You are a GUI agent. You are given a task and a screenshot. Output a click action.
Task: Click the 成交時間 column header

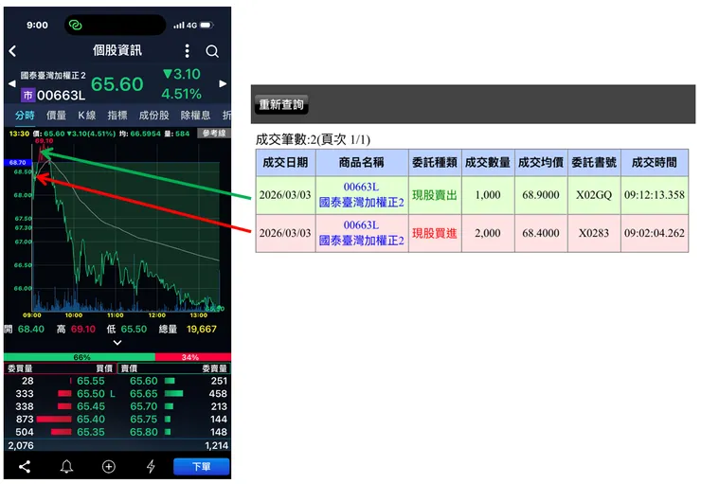pyautogui.click(x=655, y=163)
